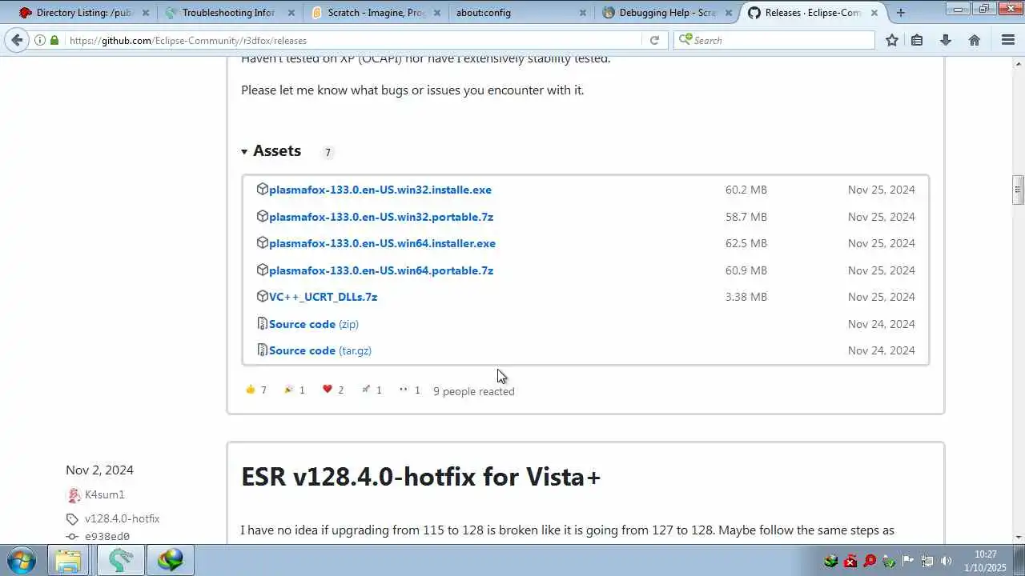Screen dimensions: 1025x576
Task: Download plasmafox win32 portable 7z
Action: pos(381,217)
